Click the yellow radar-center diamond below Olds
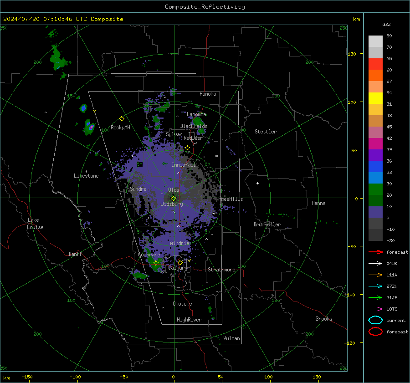The width and height of the screenshot is (410, 383). point(174,199)
